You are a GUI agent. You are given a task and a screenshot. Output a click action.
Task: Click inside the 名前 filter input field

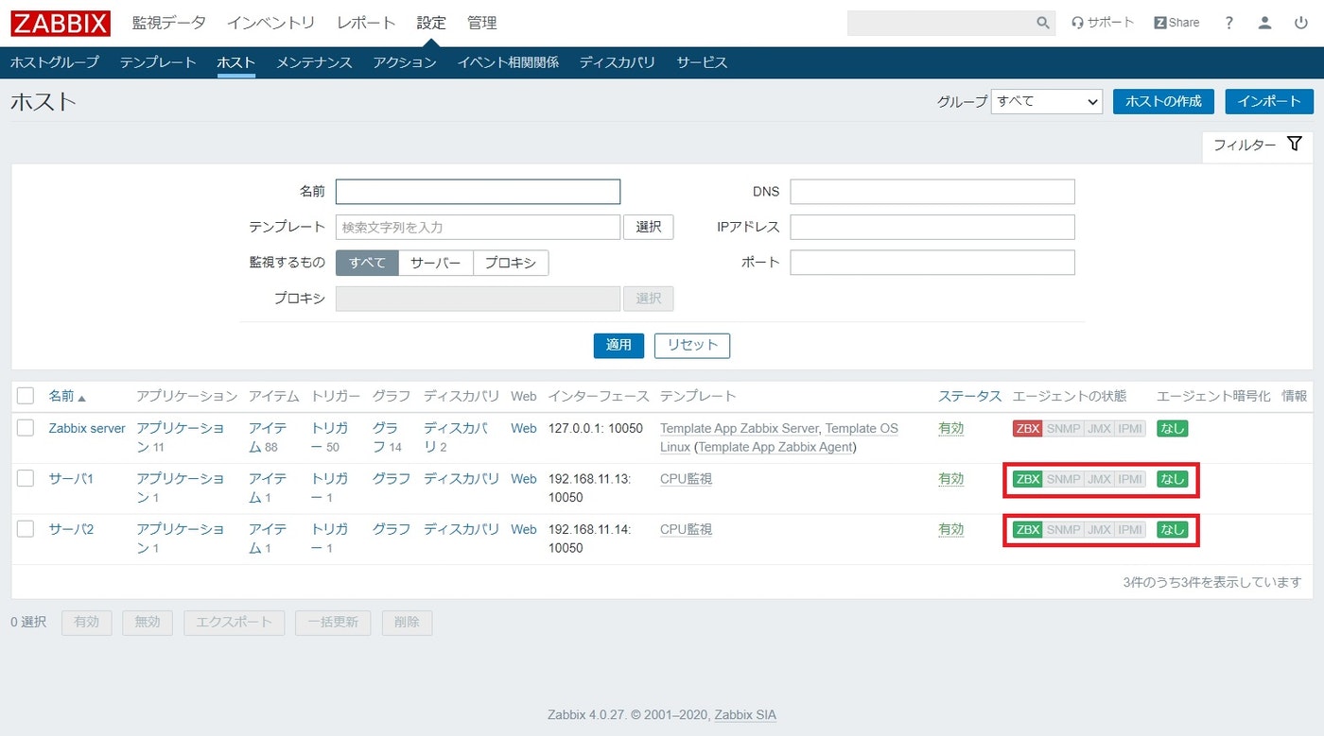[478, 191]
